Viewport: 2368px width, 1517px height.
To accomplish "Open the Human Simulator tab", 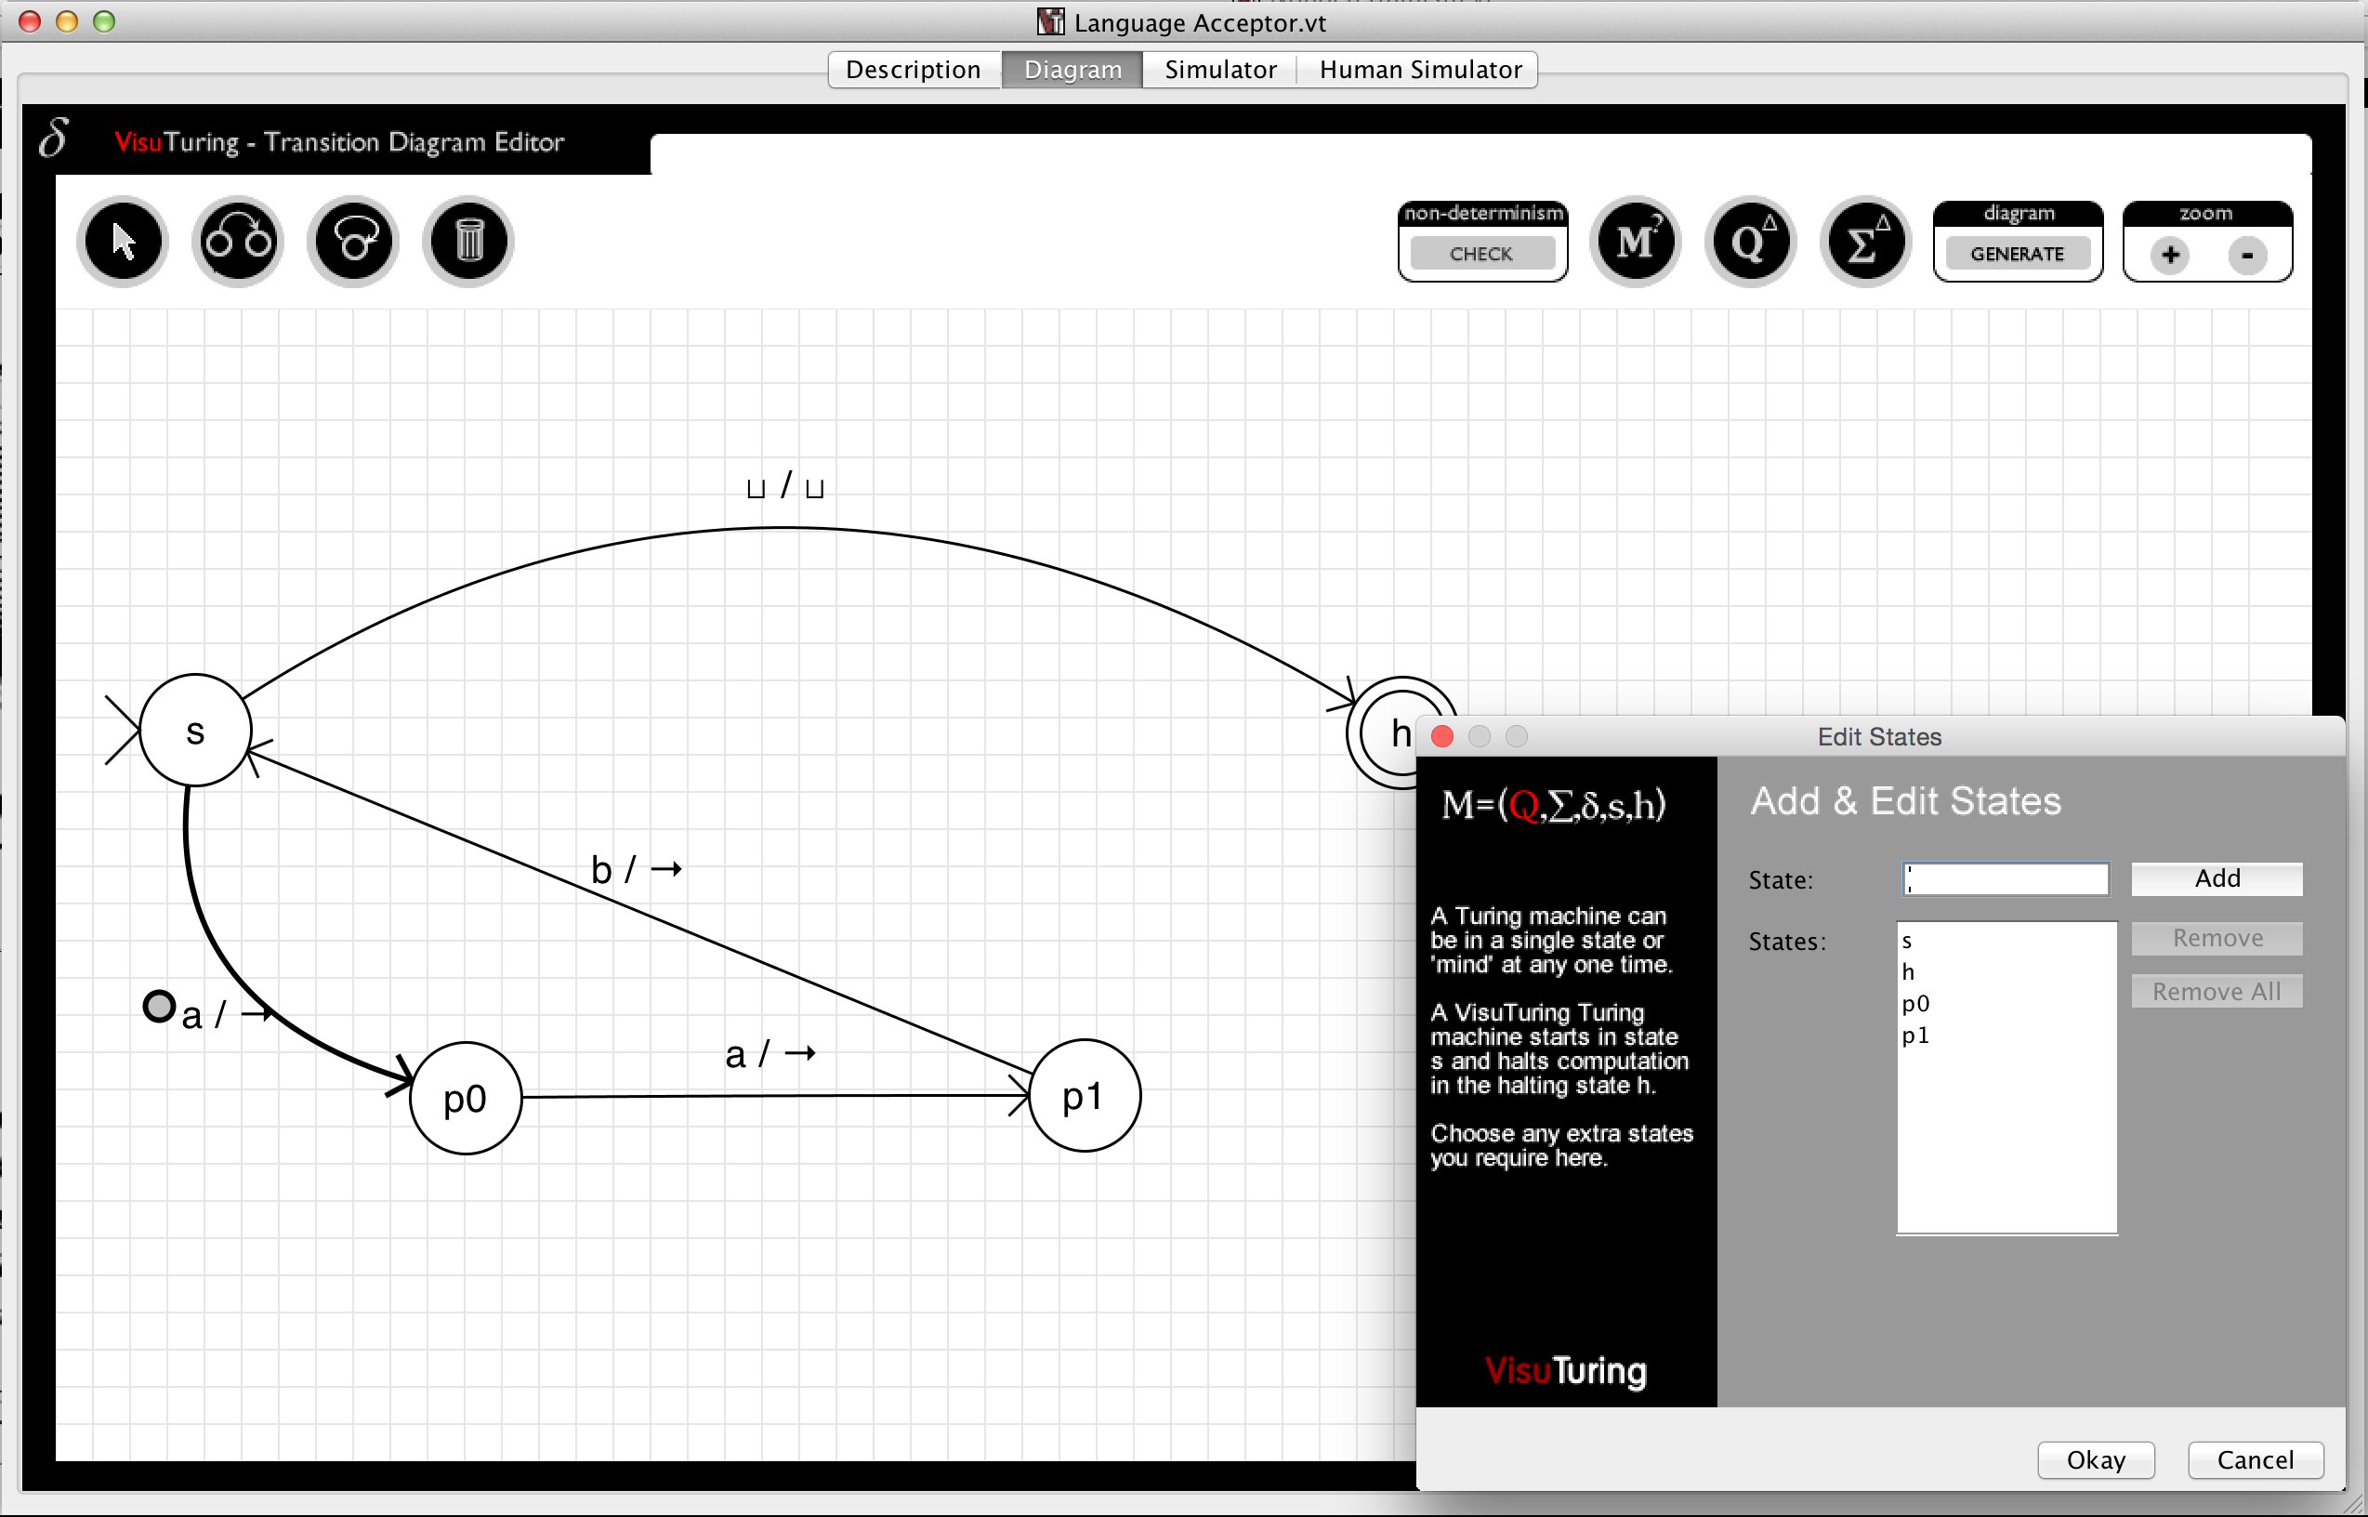I will (1420, 70).
